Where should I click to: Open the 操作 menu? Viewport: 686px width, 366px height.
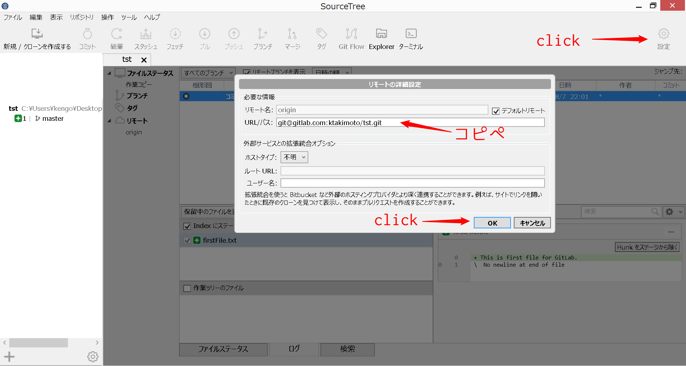tap(108, 17)
